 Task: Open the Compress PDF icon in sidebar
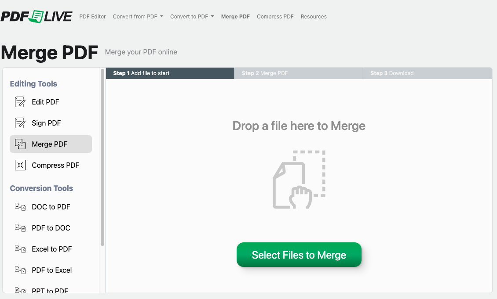tap(20, 165)
